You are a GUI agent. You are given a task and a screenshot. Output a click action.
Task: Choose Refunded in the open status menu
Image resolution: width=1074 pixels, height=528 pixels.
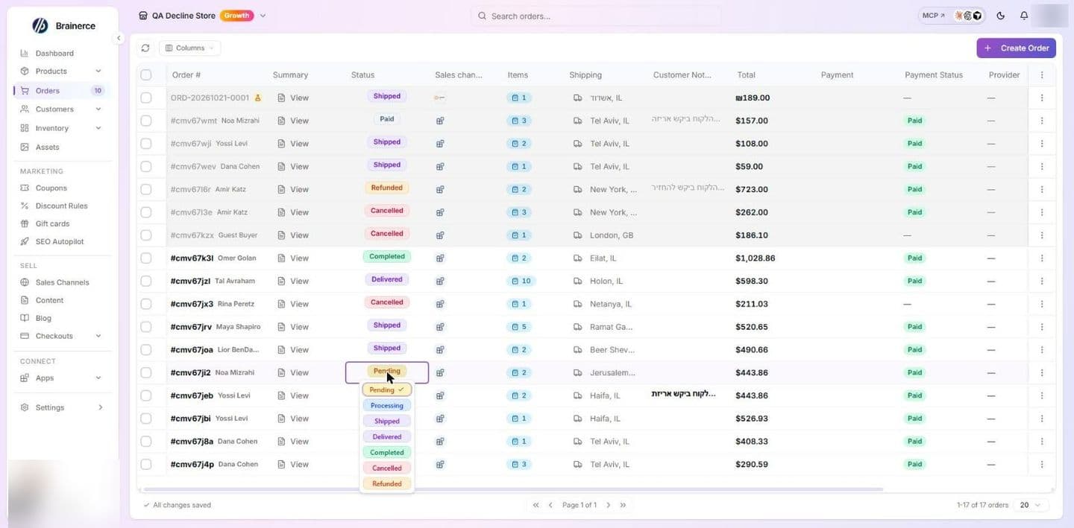point(387,484)
